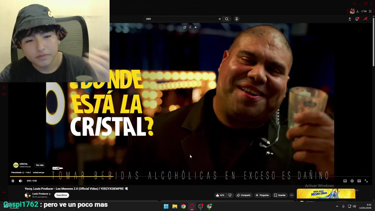This screenshot has height=211, width=375.
Task: Click the yellow ad progress bar
Action: [62, 176]
